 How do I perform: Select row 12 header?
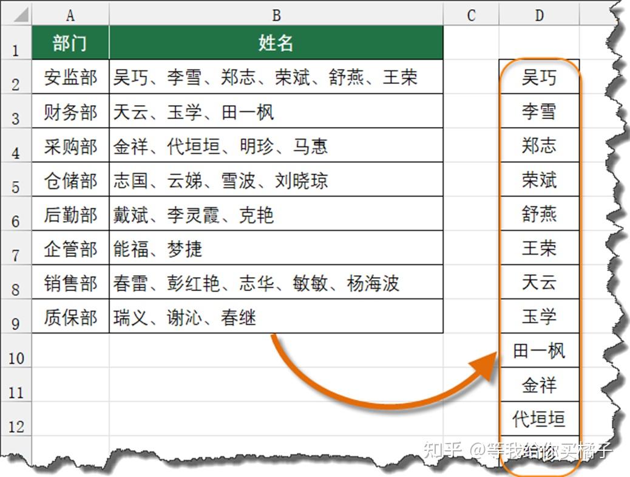click(x=16, y=419)
